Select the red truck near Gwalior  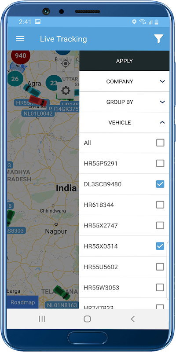[38, 101]
